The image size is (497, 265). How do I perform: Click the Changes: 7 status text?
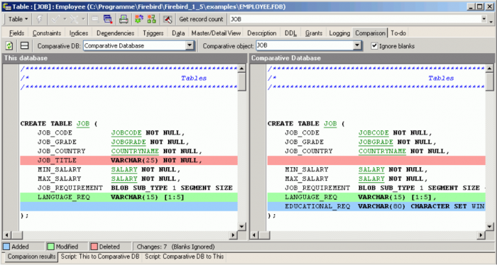tap(151, 247)
